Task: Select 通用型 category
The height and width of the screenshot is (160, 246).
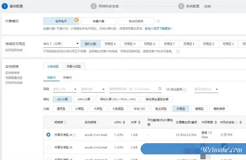Action: [61, 109]
